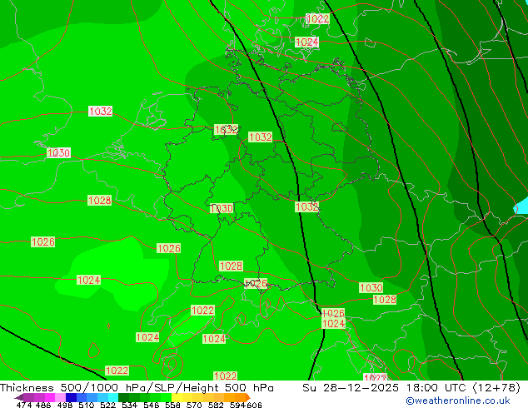
Task: Click the purple arrow at legend's low end
Action: coord(19,397)
